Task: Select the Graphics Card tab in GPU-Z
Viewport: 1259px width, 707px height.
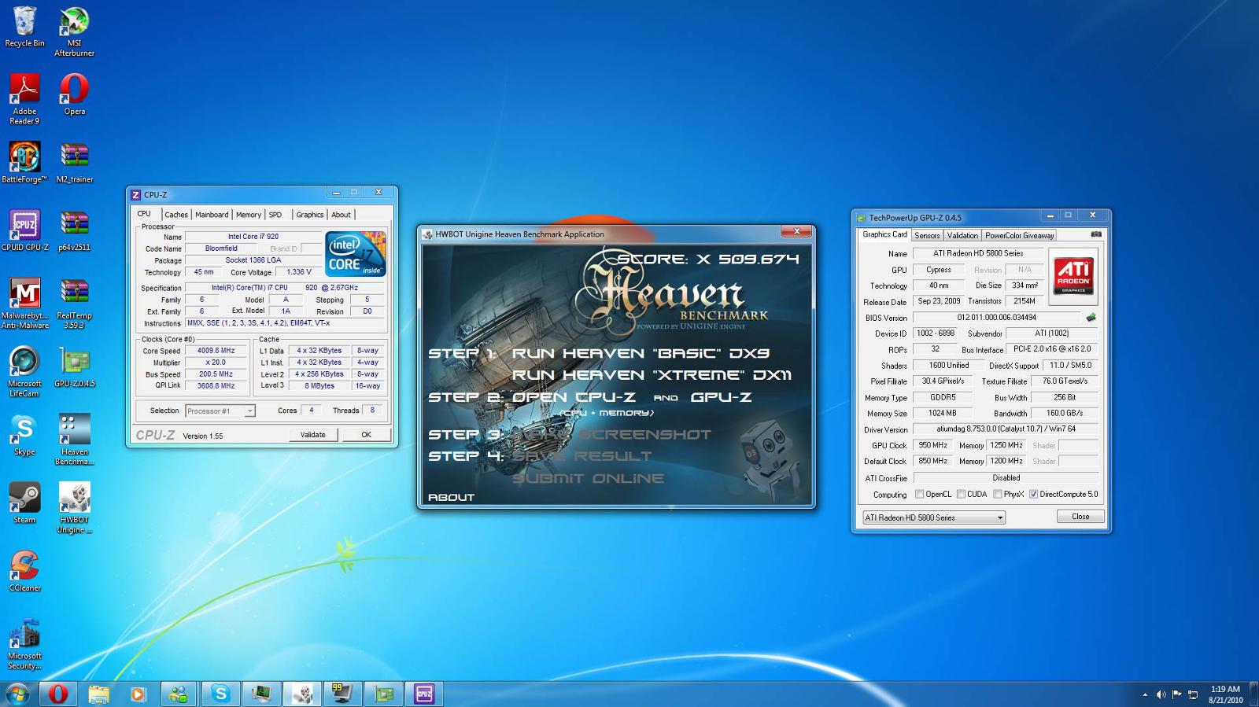Action: [x=884, y=234]
